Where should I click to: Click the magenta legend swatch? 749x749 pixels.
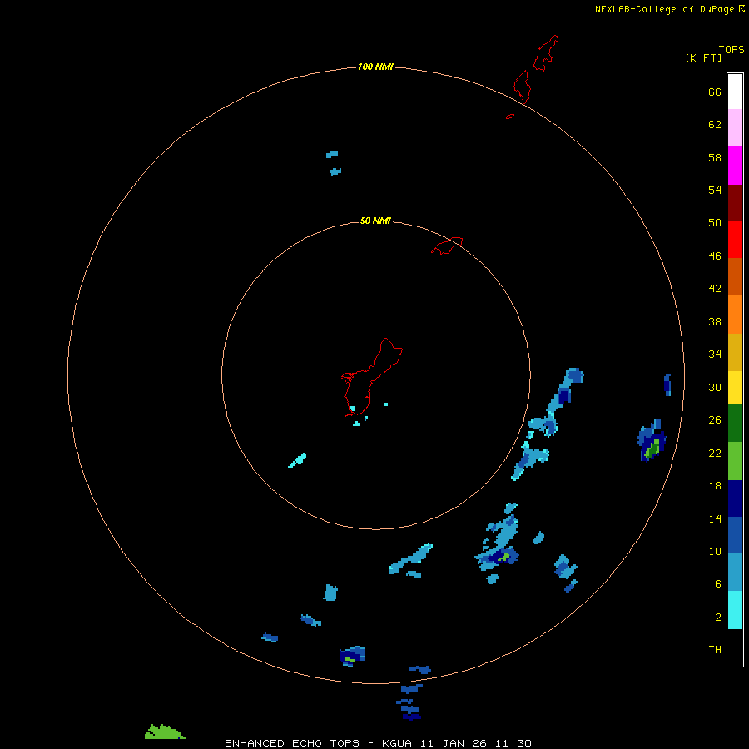click(x=735, y=166)
